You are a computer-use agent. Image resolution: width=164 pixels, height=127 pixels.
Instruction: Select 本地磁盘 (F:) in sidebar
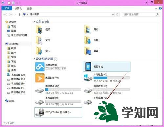[18, 88]
